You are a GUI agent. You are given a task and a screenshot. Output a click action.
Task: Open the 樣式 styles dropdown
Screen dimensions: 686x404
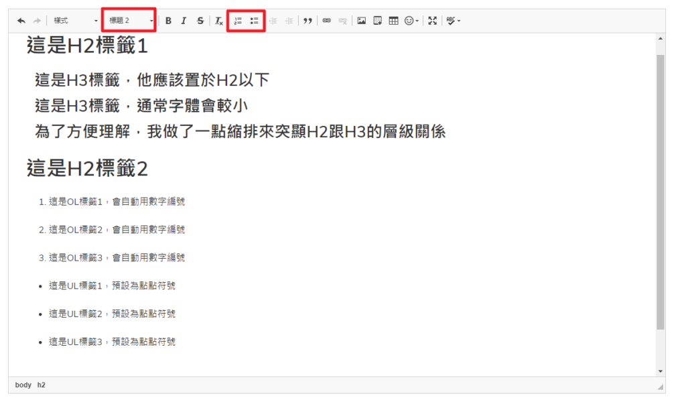pos(75,21)
